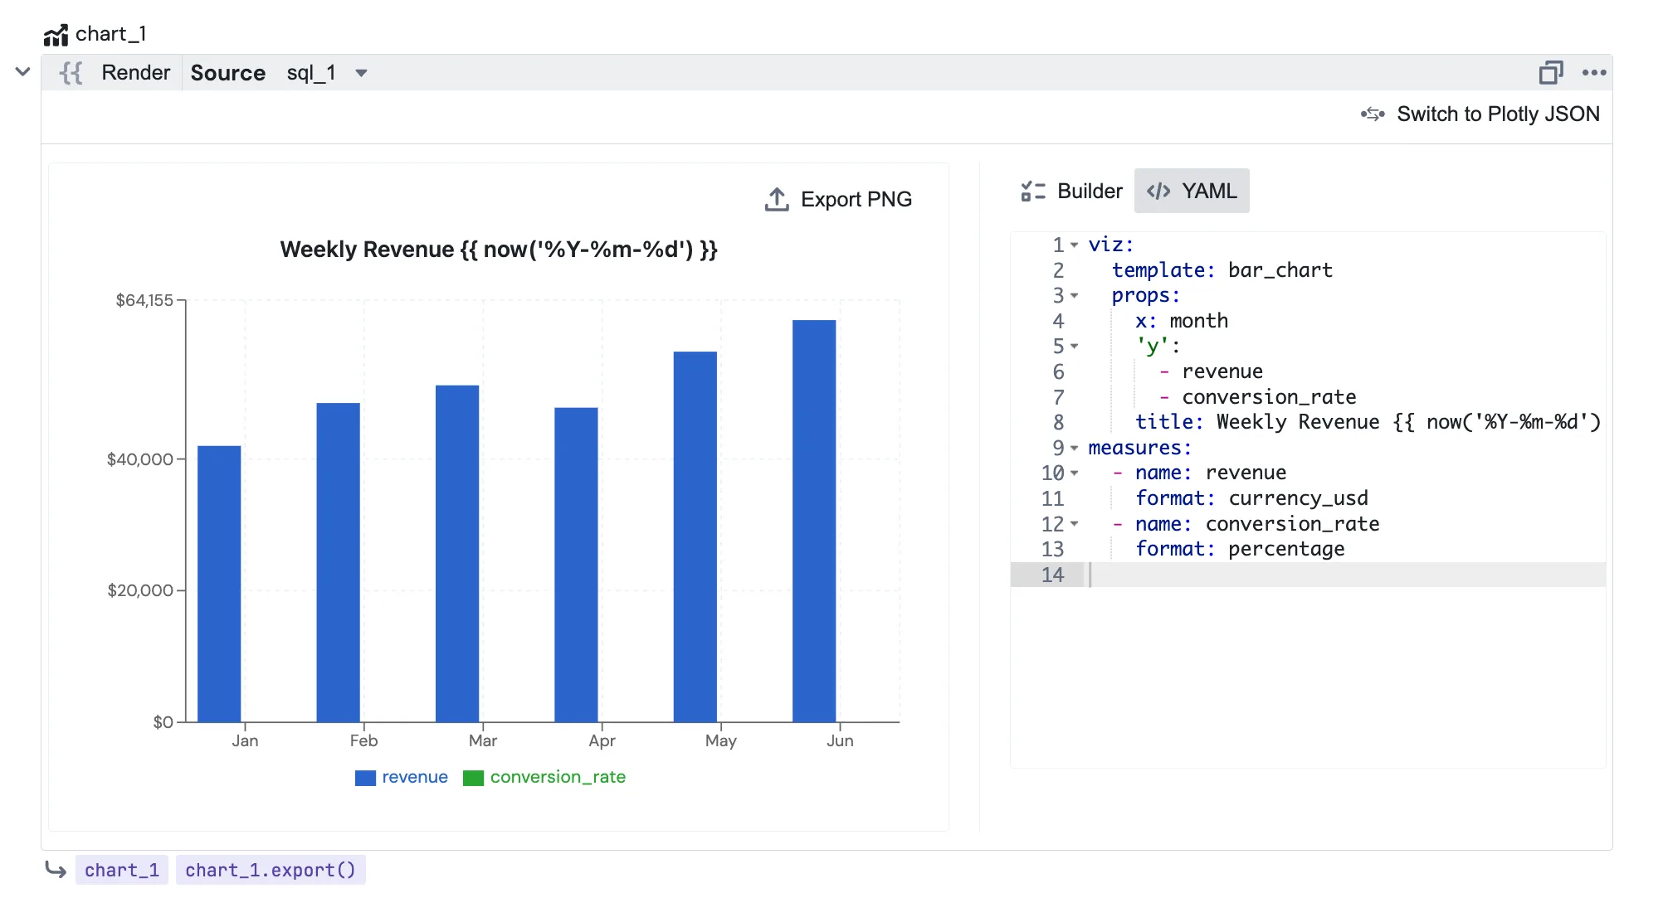Click 'x: month' on line 4
This screenshot has width=1668, height=922.
(1182, 321)
